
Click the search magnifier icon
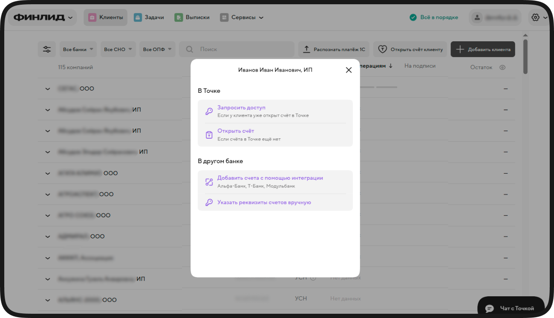(190, 49)
